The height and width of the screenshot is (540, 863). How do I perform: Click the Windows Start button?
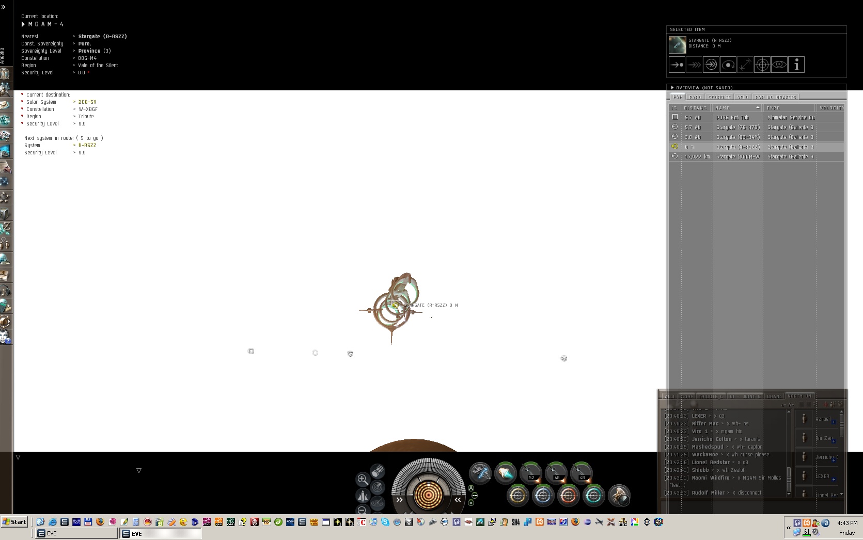(14, 522)
